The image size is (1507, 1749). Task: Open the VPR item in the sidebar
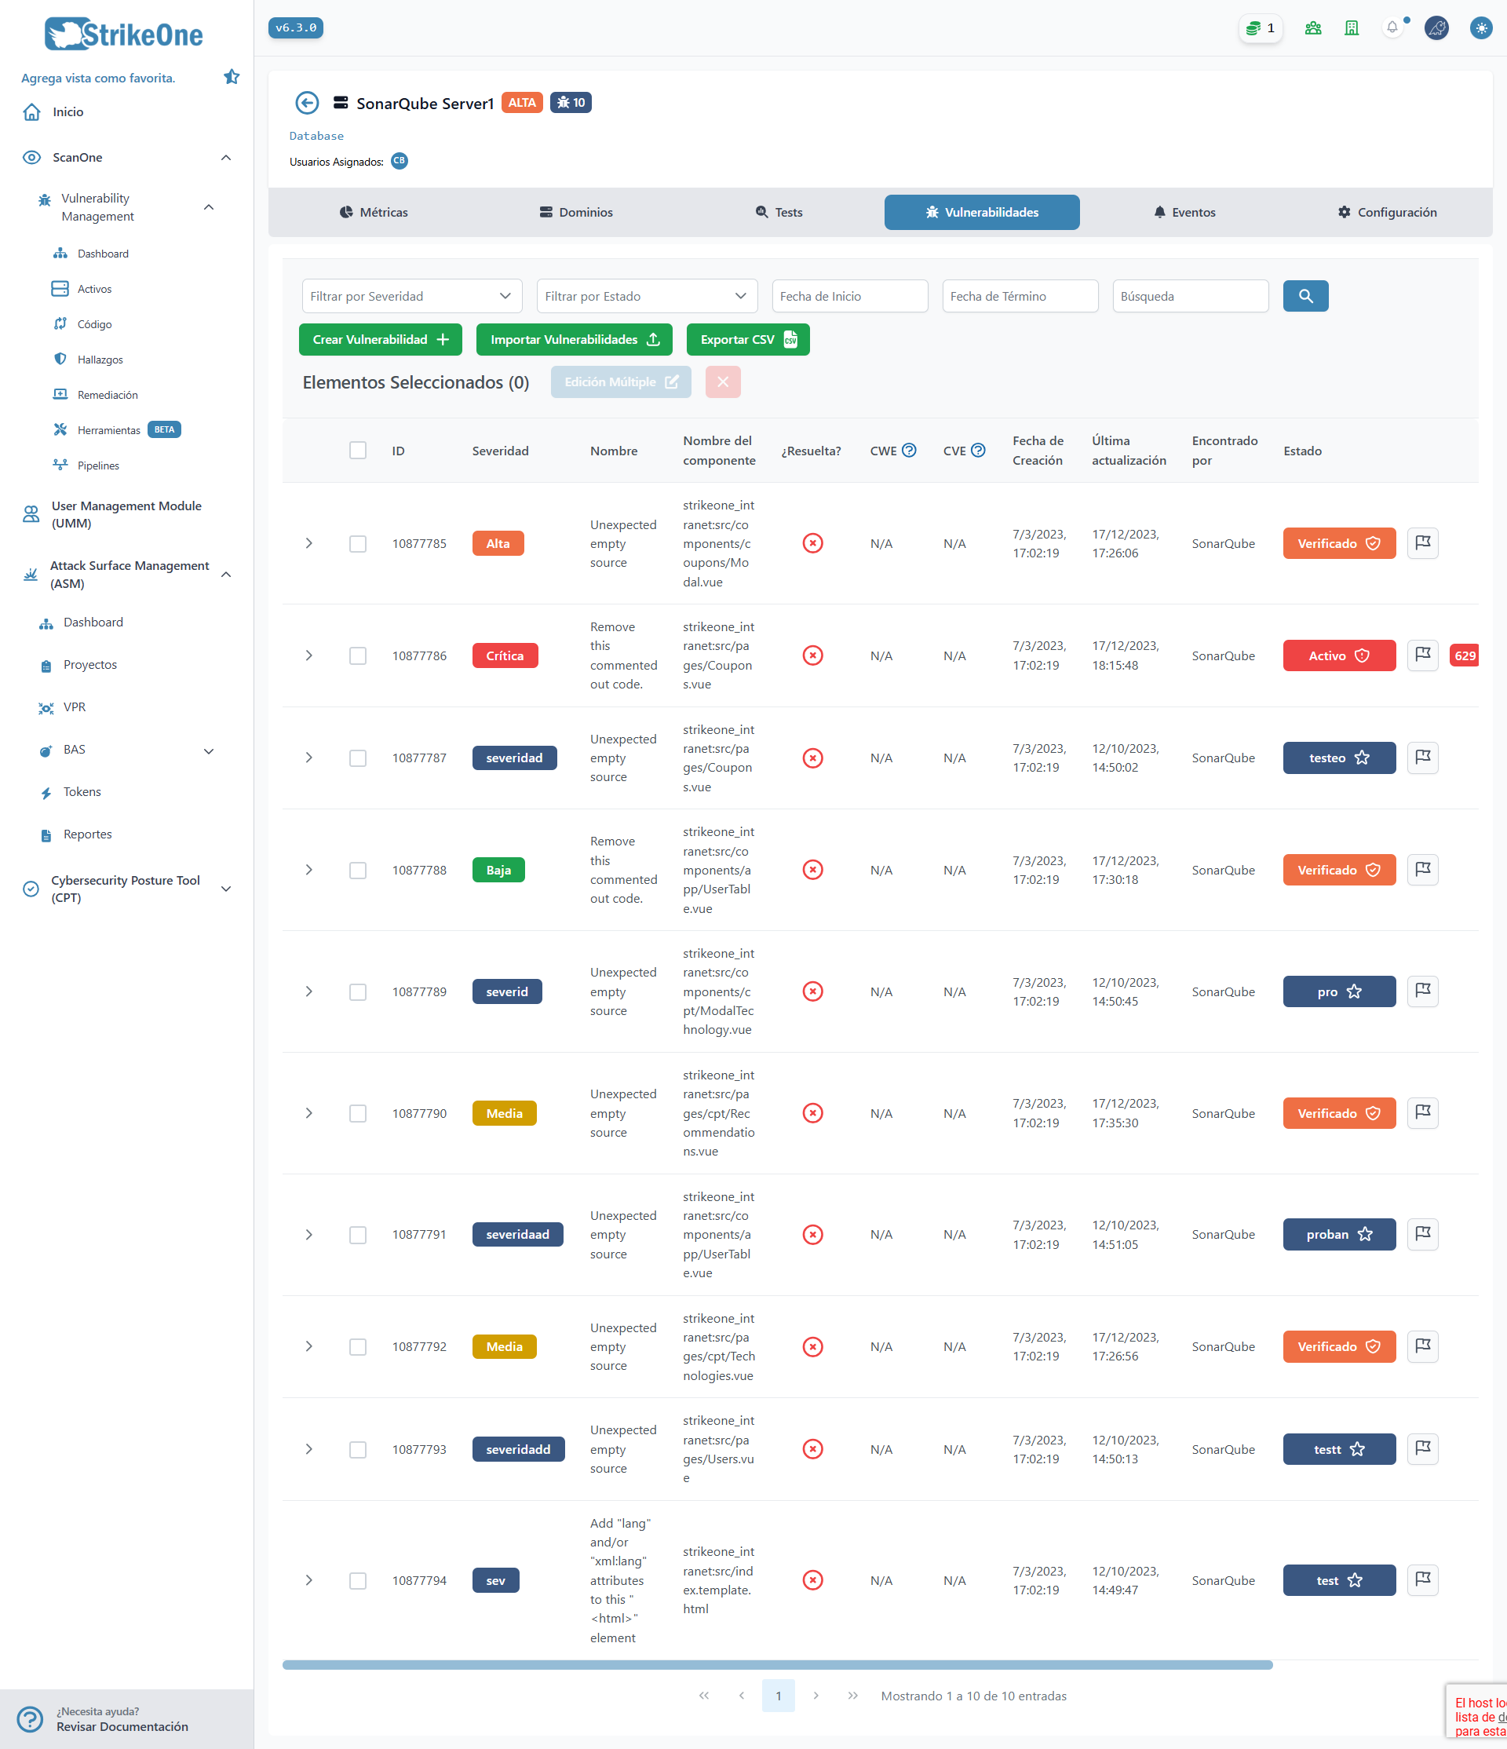coord(74,707)
